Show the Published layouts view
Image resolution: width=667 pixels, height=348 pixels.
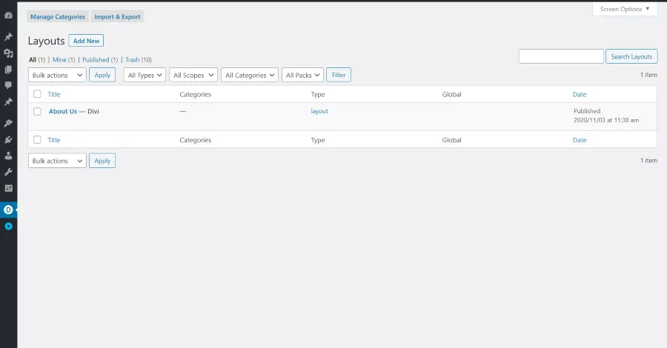96,59
